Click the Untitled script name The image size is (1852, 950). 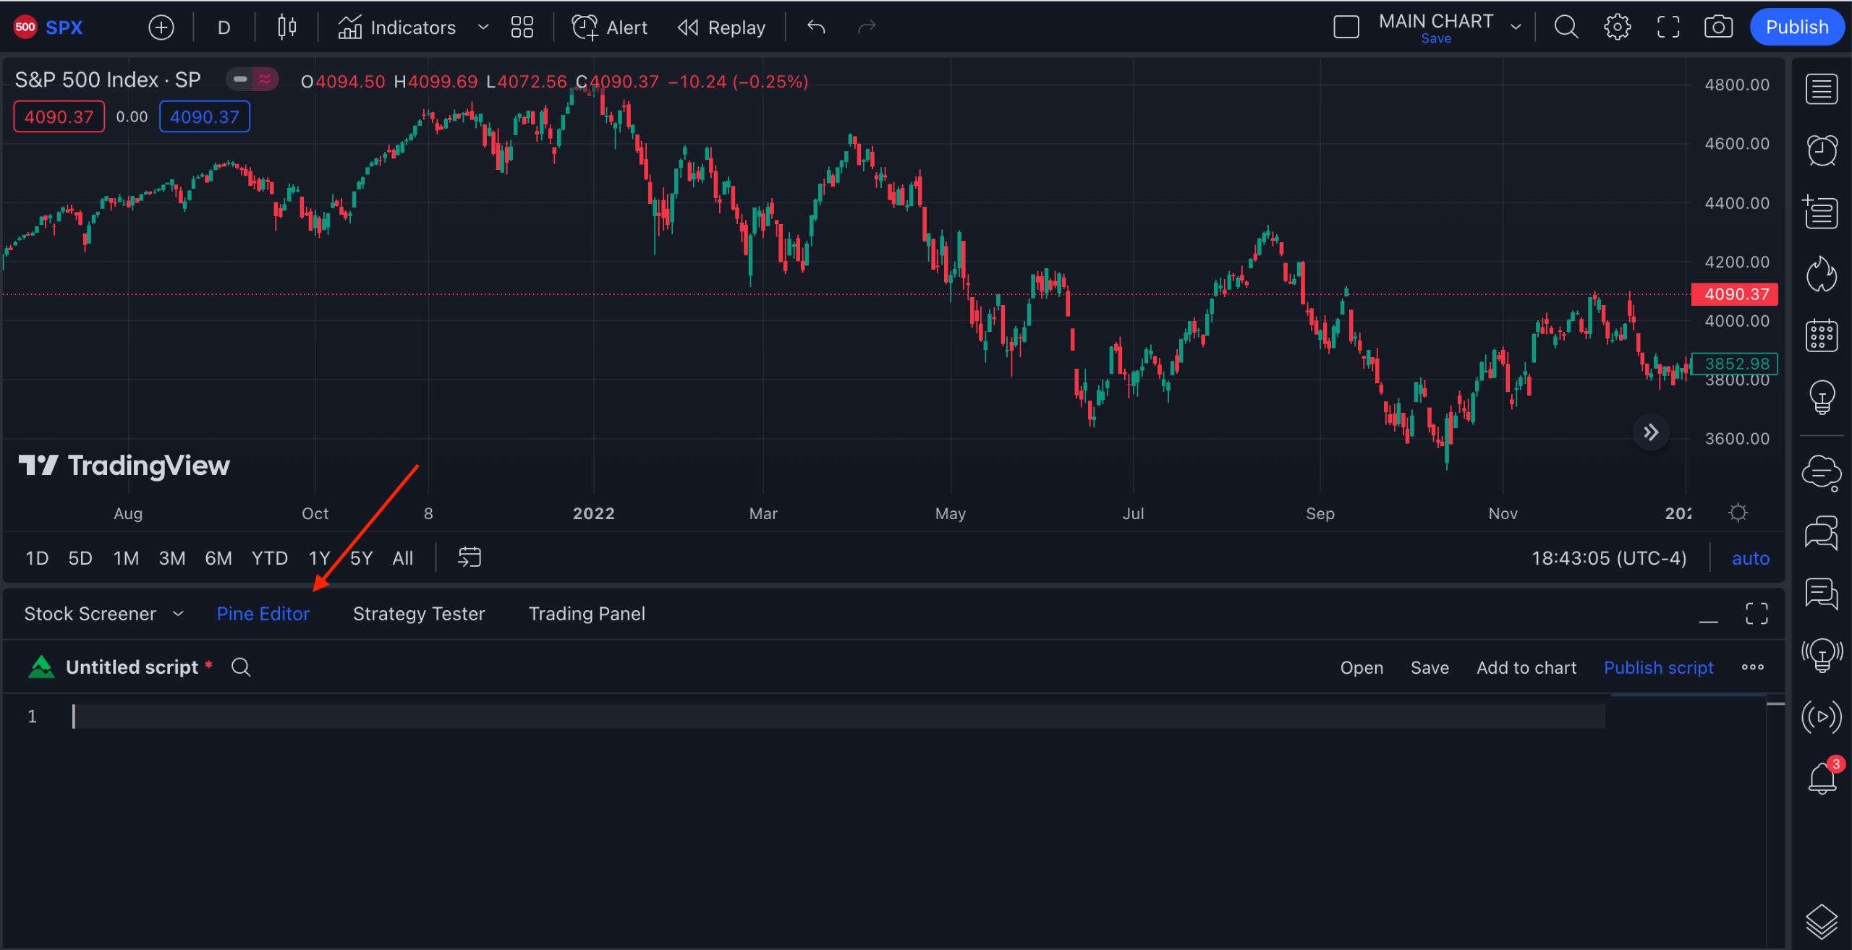[132, 667]
